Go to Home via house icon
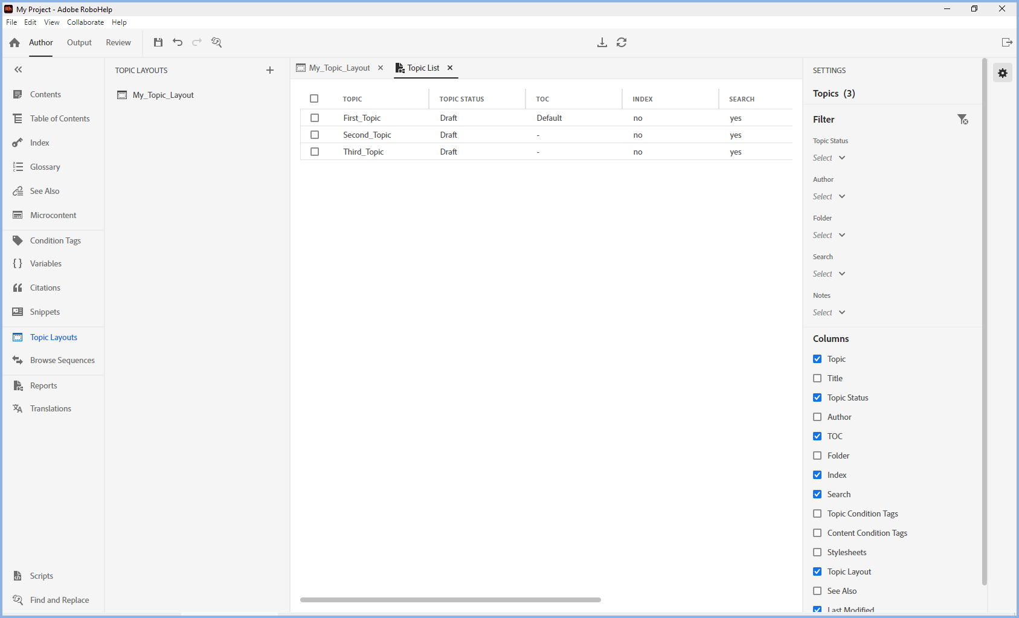Screen dimensions: 1019x618 click(x=14, y=43)
